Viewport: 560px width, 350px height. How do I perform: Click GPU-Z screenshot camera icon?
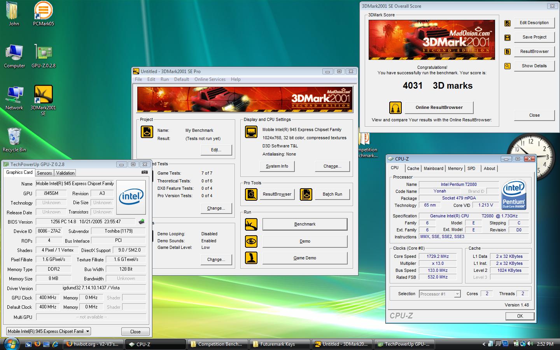pyautogui.click(x=144, y=172)
